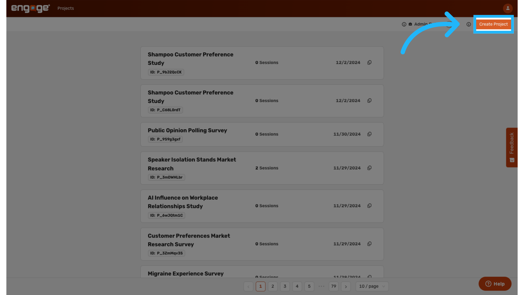Open Shampoo study titled above ID P_C68LOrdT
The width and height of the screenshot is (524, 295).
pyautogui.click(x=190, y=97)
